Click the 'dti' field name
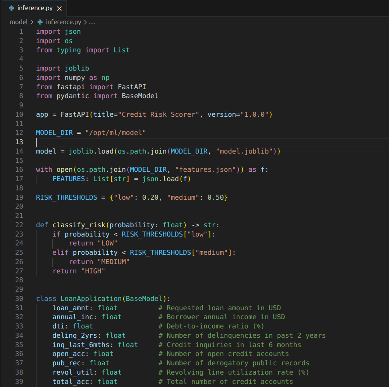The height and width of the screenshot is (387, 389). [x=59, y=326]
